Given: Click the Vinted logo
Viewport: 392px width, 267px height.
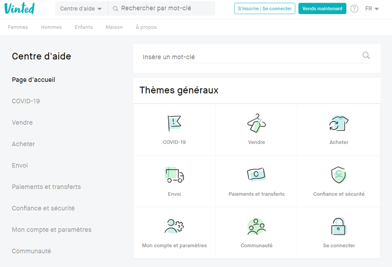Looking at the screenshot, I should click(x=19, y=8).
